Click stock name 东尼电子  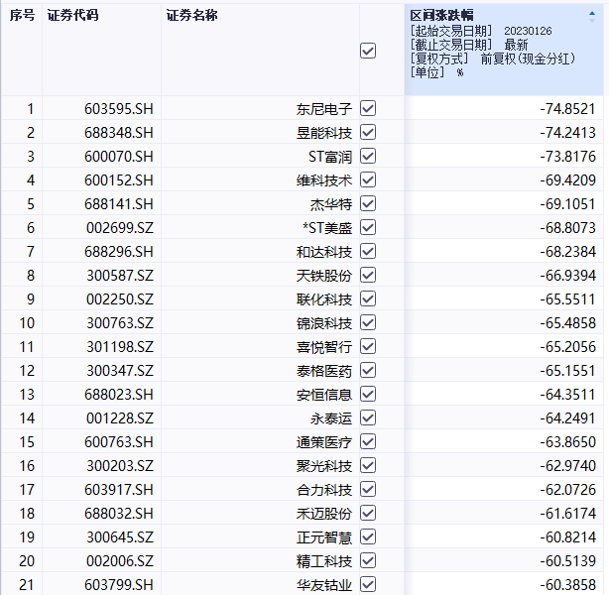tap(324, 109)
